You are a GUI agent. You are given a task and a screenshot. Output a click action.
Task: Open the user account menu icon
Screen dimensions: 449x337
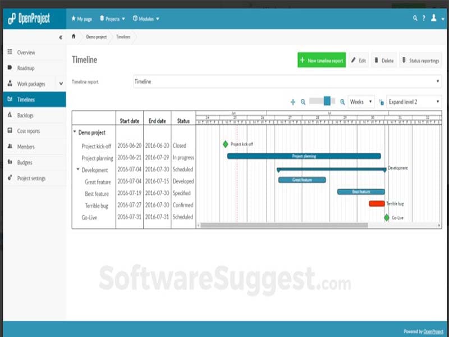[x=434, y=19]
